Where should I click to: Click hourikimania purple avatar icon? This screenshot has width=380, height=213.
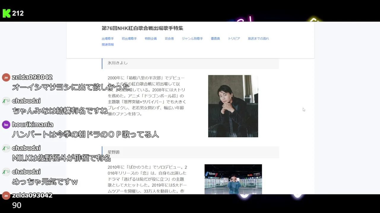6,125
